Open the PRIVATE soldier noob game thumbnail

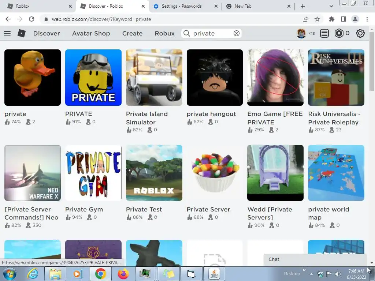pyautogui.click(x=93, y=78)
